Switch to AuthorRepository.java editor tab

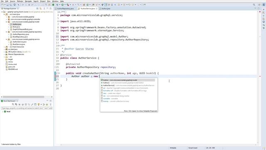[65, 8]
